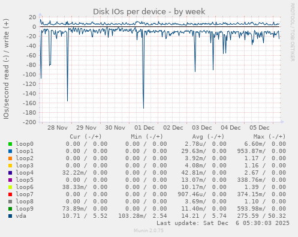The width and height of the screenshot is (298, 237).
Task: Click the loop9 current value 73.89m
Action: pos(74,209)
